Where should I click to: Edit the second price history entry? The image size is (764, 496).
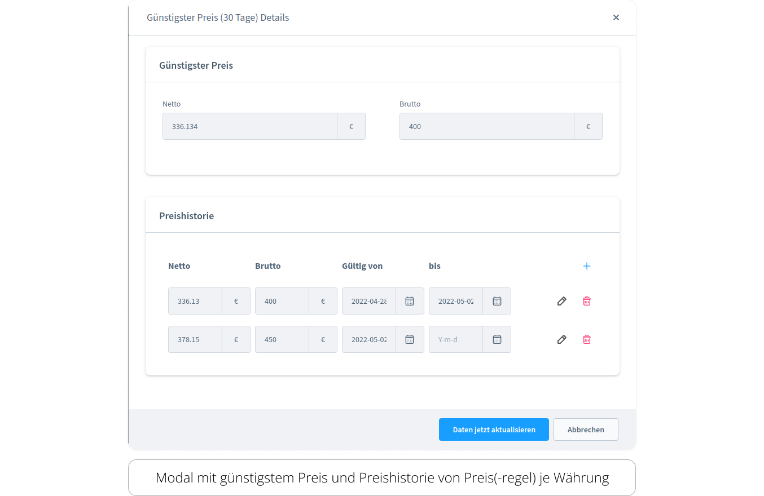tap(561, 339)
